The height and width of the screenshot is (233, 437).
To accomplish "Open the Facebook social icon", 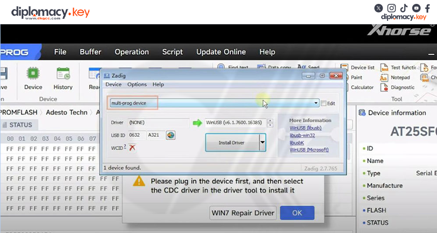I will pos(427,8).
